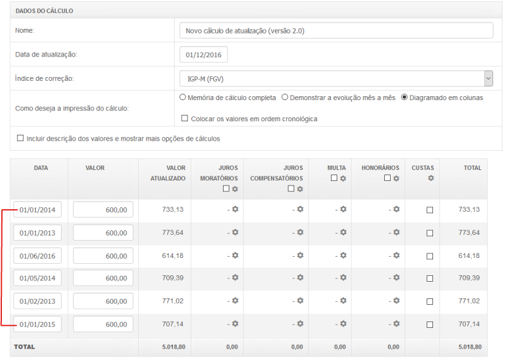Enable Colocar os valores em ordem cronológica
Screen dimensions: 505x360
184,118
